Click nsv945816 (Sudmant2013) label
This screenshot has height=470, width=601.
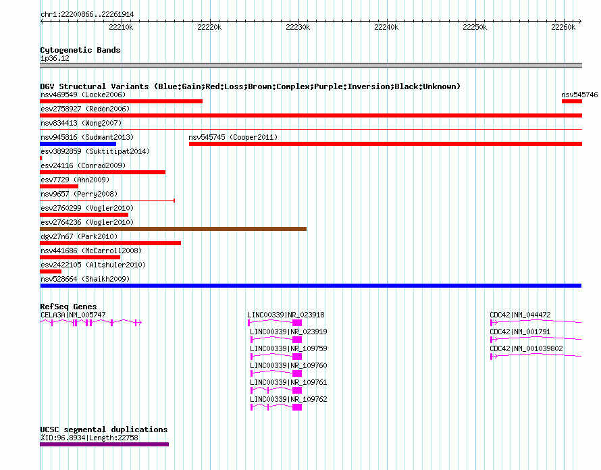[87, 137]
